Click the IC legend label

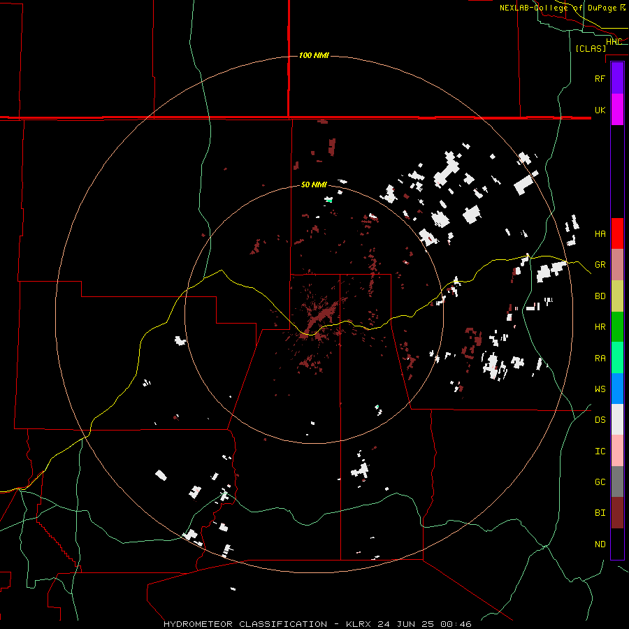pos(600,451)
